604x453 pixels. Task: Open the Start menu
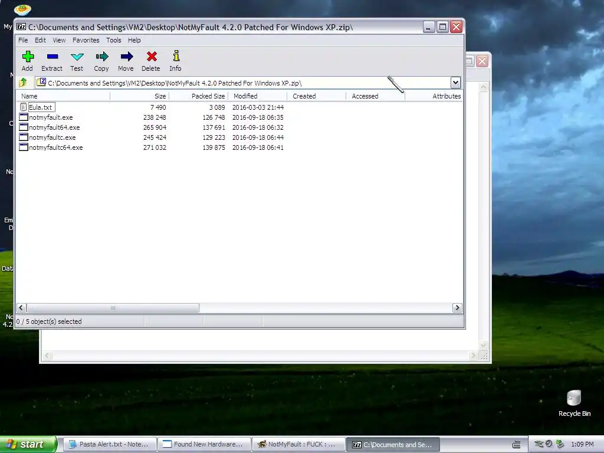28,444
